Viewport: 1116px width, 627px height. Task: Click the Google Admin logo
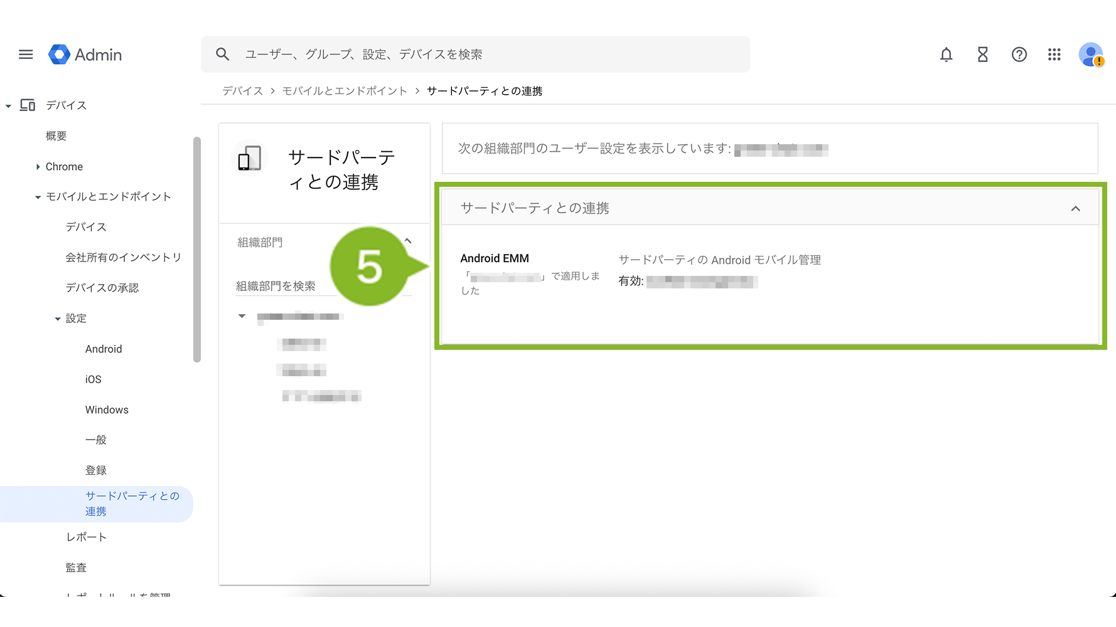tap(85, 55)
